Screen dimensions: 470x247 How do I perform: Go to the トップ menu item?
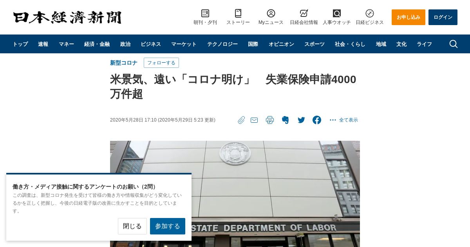tap(20, 44)
